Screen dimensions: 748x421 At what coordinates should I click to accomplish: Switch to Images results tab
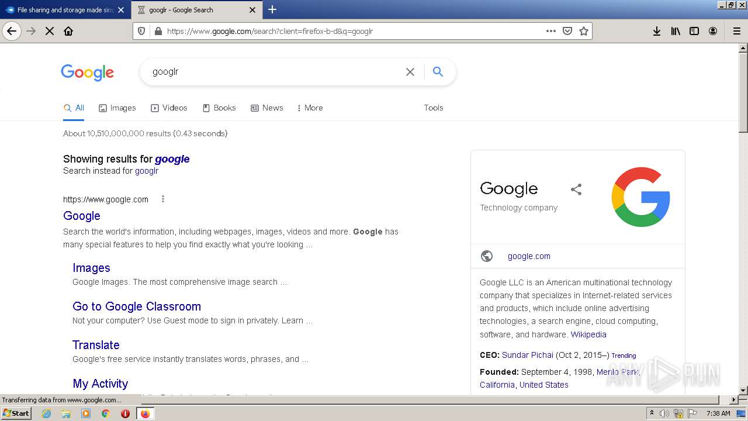click(x=117, y=108)
